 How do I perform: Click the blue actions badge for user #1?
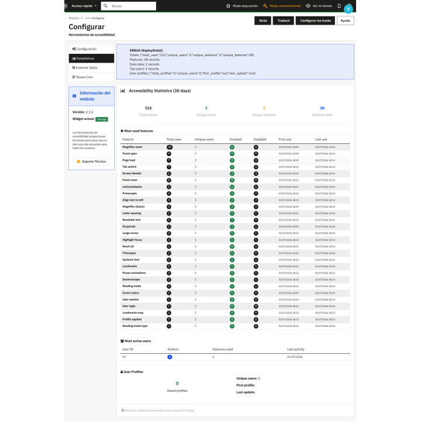(x=170, y=357)
